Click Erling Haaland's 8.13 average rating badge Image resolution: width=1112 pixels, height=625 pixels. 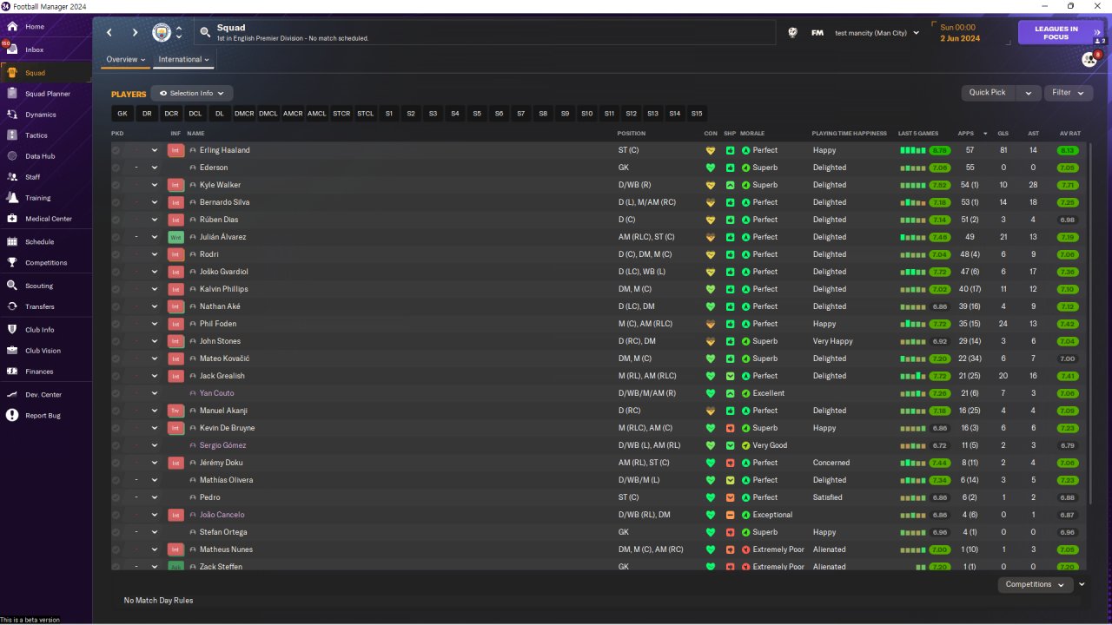[x=1068, y=150]
